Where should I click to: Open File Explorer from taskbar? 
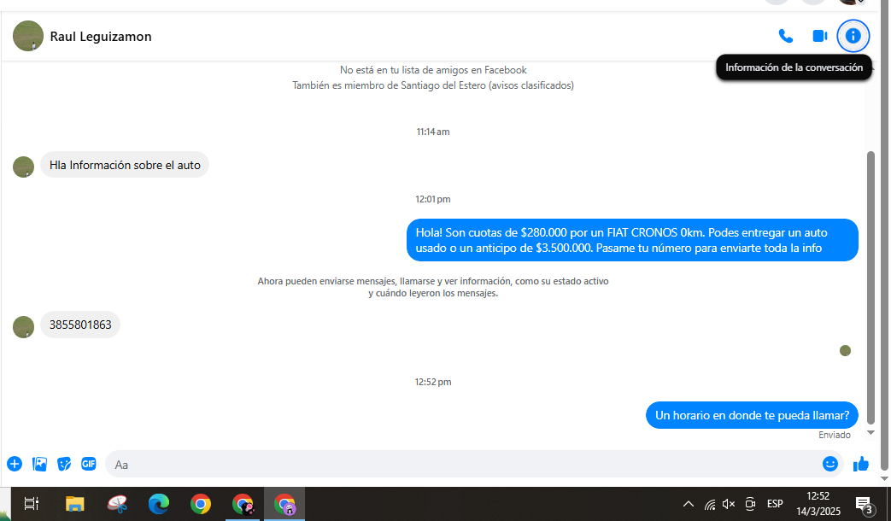coord(75,504)
